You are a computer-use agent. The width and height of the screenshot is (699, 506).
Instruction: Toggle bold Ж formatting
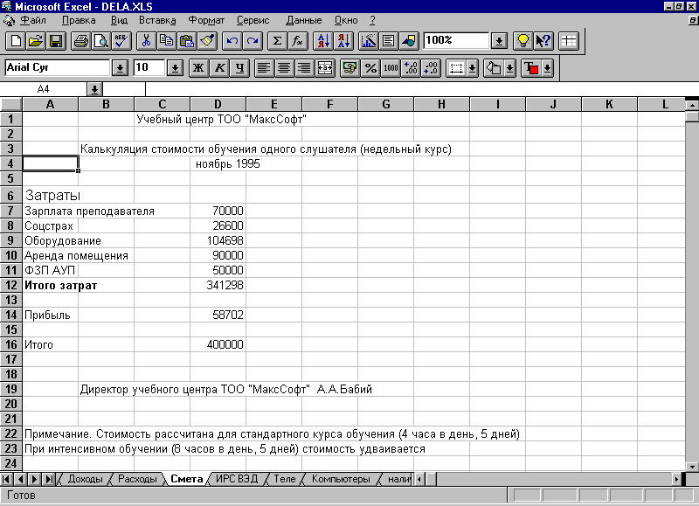coord(199,68)
